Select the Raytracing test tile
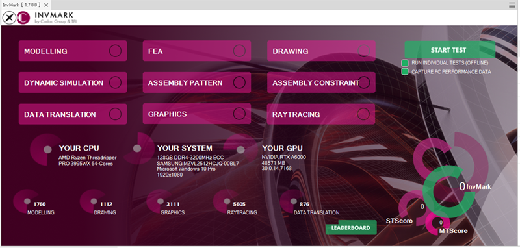This screenshot has height=248, width=520. pyautogui.click(x=321, y=114)
